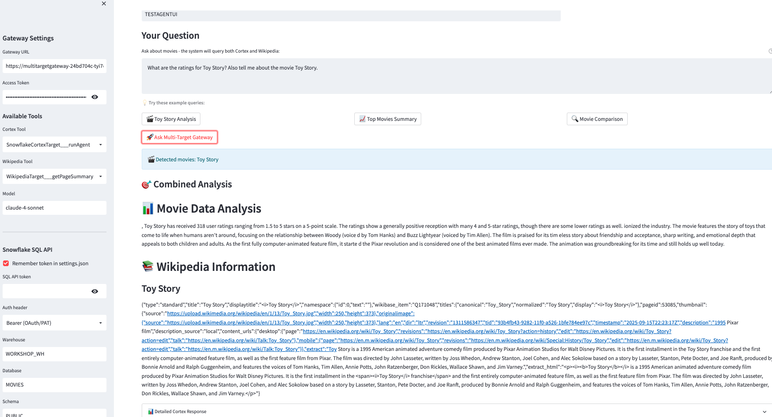Click the Top Movies Summary button
This screenshot has height=417, width=772.
[x=387, y=119]
